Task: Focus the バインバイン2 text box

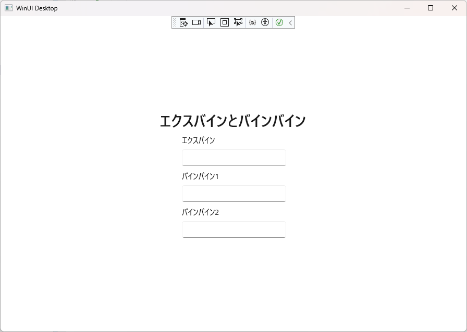Action: (x=234, y=229)
